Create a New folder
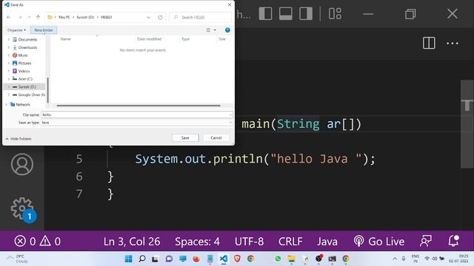 pos(44,30)
